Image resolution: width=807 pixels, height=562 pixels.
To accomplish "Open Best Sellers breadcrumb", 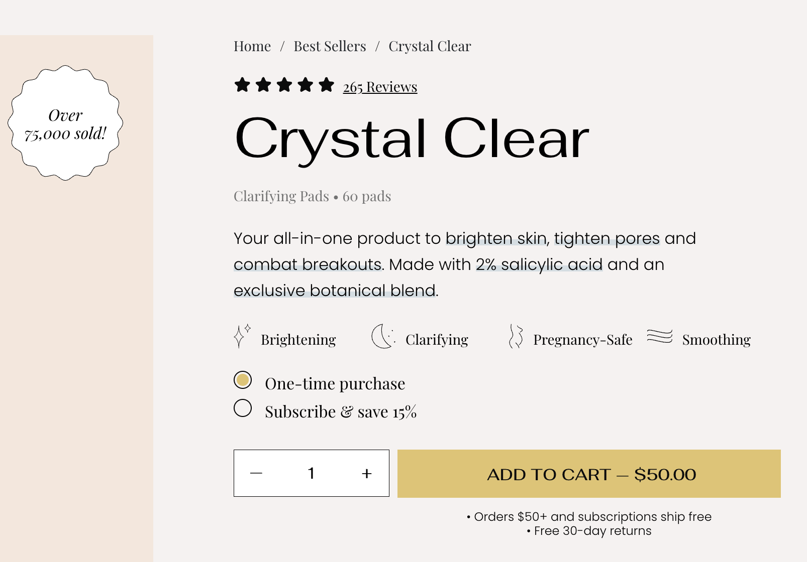I will 330,46.
